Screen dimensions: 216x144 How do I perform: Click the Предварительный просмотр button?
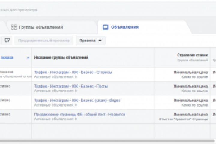click(44, 40)
